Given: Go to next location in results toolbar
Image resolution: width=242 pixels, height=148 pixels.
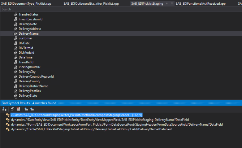Looking at the screenshot, I should 31,109.
